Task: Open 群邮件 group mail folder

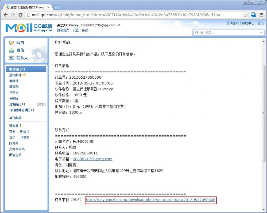Action: 14,81
